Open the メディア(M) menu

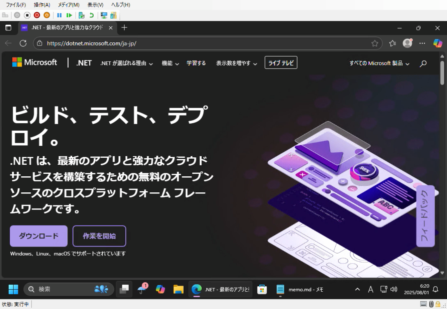click(69, 5)
